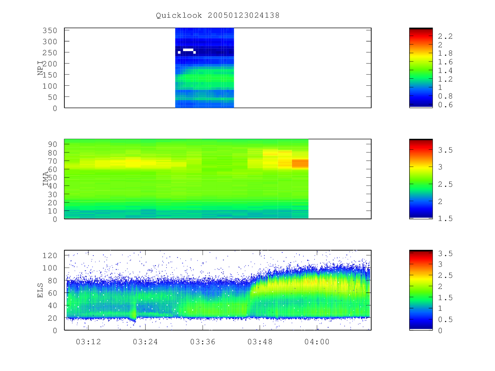Click the 03:48 time axis label

260,342
